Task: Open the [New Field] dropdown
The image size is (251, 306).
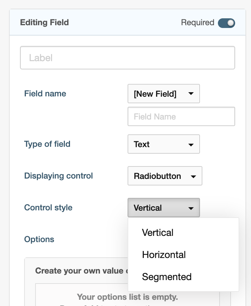Action: click(x=163, y=94)
